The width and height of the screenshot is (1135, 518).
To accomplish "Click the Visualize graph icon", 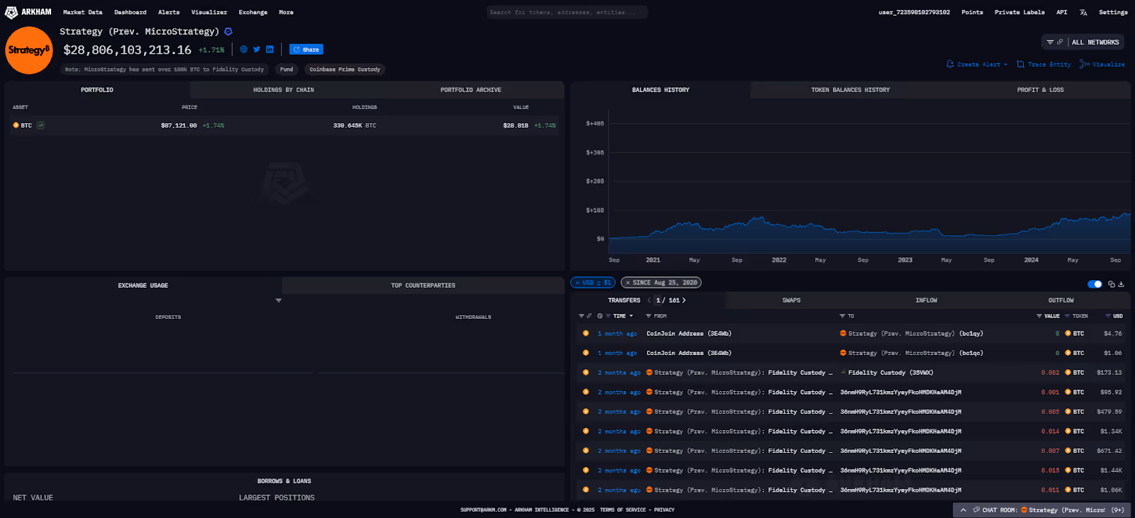I will point(1085,64).
